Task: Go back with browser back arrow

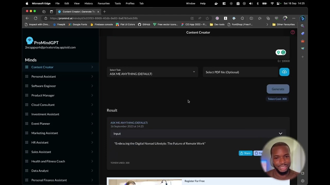Action: [x=27, y=18]
